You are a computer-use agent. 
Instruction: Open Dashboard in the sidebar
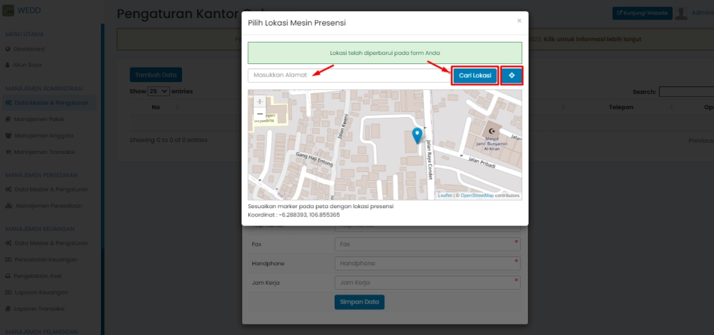point(29,49)
